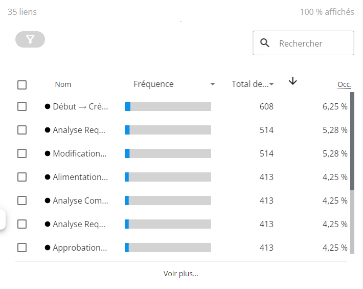The height and width of the screenshot is (289, 363).
Task: Click the Voir plus… link
Action: click(x=181, y=274)
